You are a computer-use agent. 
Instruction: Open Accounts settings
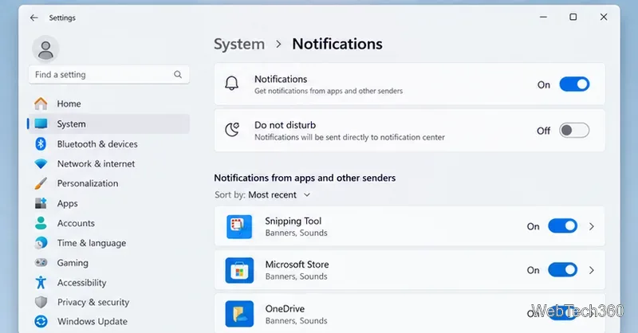[108, 223]
